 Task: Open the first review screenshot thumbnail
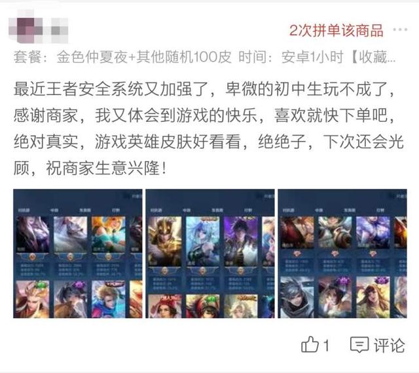click(x=78, y=254)
